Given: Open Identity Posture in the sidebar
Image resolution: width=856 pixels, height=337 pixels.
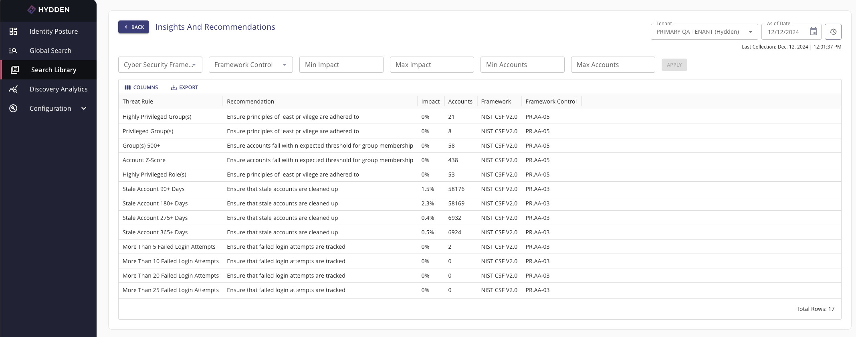Looking at the screenshot, I should pyautogui.click(x=48, y=31).
